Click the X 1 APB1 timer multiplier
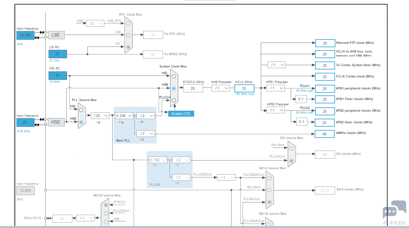Screen dimensions: 409x228 (301, 99)
